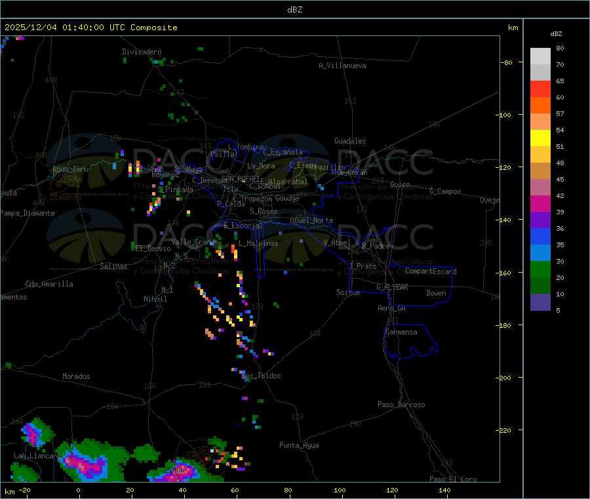
Task: Pick the magenta 39 dBZ legend swatch
Action: pos(540,203)
